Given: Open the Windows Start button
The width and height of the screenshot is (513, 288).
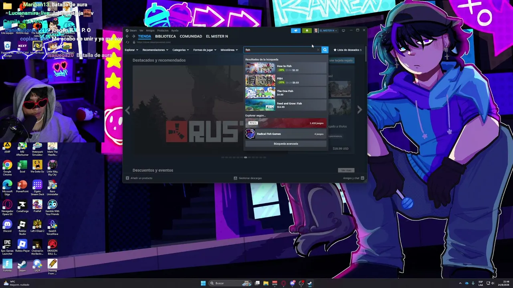Looking at the screenshot, I should point(203,283).
